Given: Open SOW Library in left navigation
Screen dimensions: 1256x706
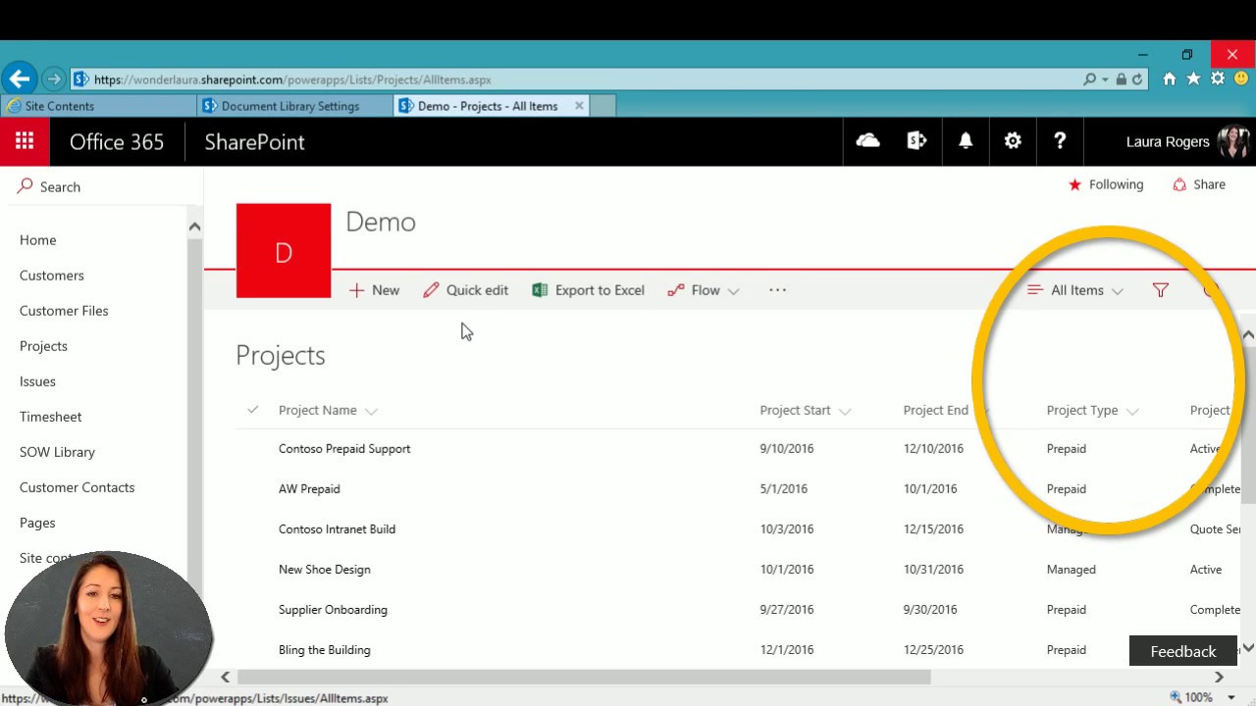Looking at the screenshot, I should point(57,452).
